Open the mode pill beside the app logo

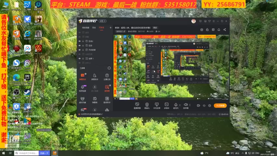coord(102,21)
